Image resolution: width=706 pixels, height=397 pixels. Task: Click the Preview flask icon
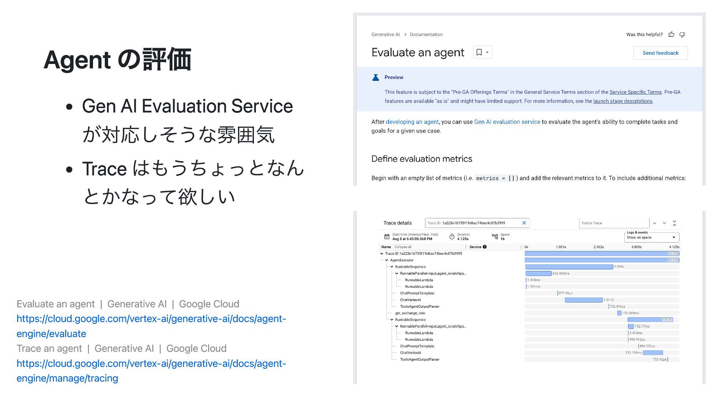click(375, 77)
